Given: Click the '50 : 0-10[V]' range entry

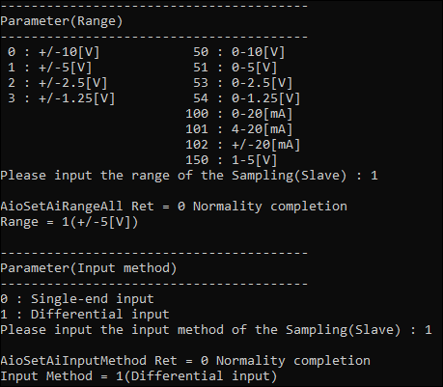Looking at the screenshot, I should click(x=239, y=52).
